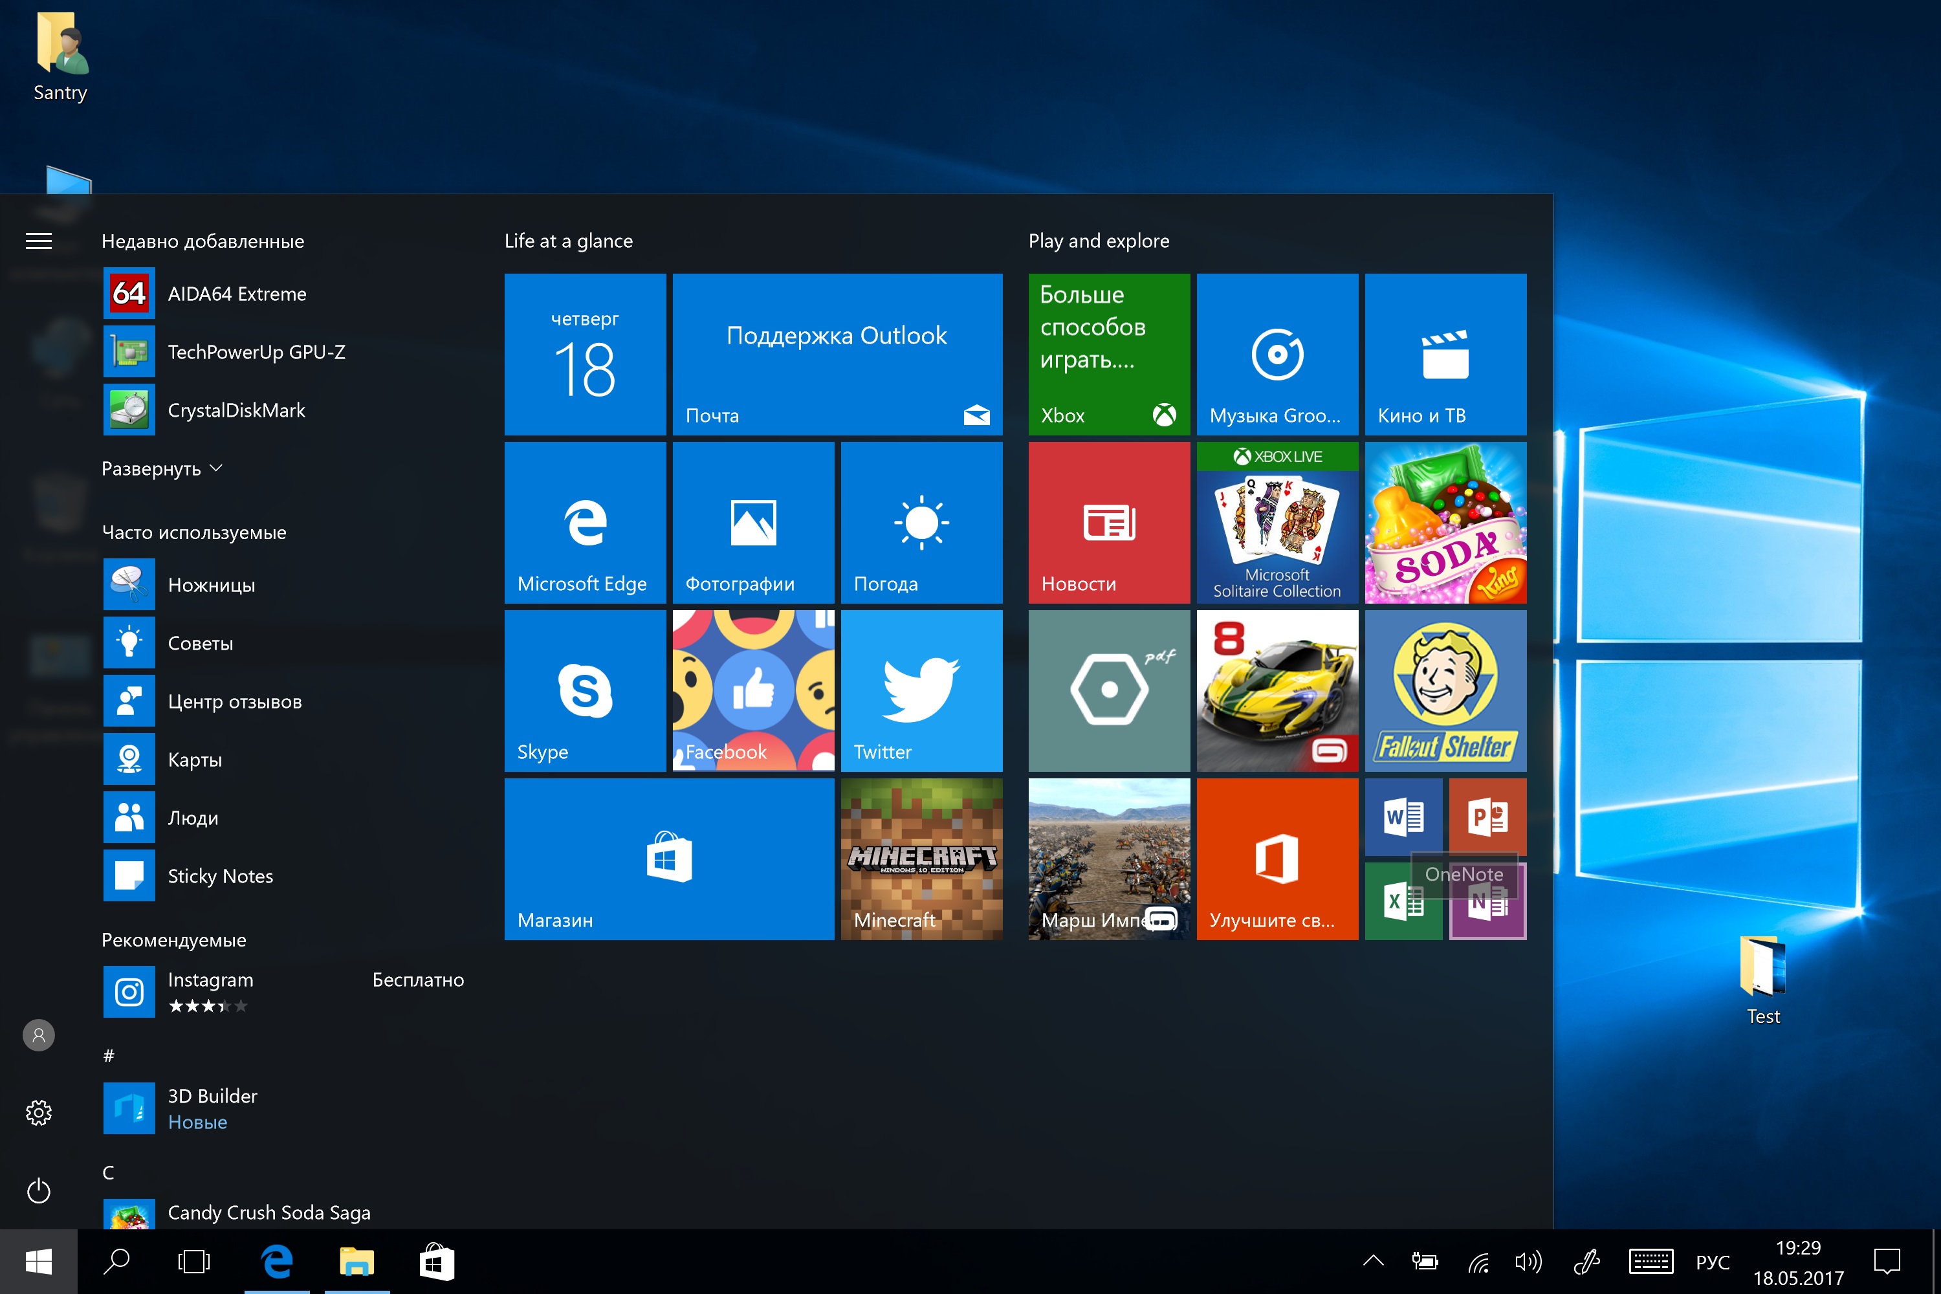The height and width of the screenshot is (1294, 1941).
Task: Open Settings gear in Start sidebar
Action: [39, 1112]
